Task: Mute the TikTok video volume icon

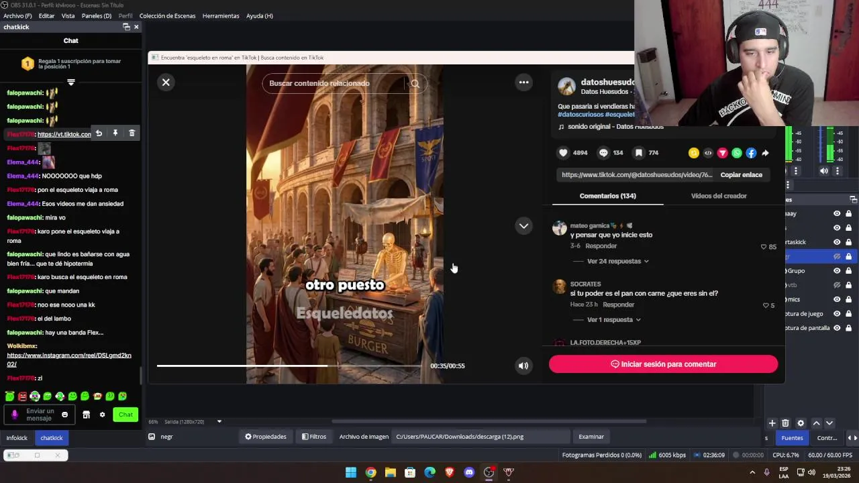Action: [x=523, y=366]
